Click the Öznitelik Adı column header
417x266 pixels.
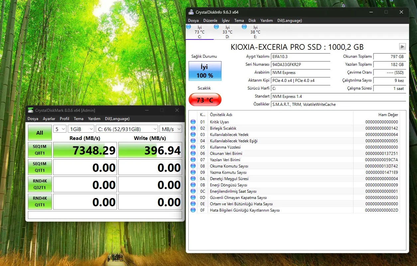point(280,114)
